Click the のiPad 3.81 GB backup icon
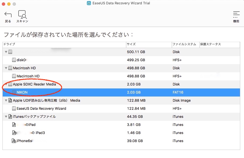The width and height of the screenshot is (244, 158). 14,125
